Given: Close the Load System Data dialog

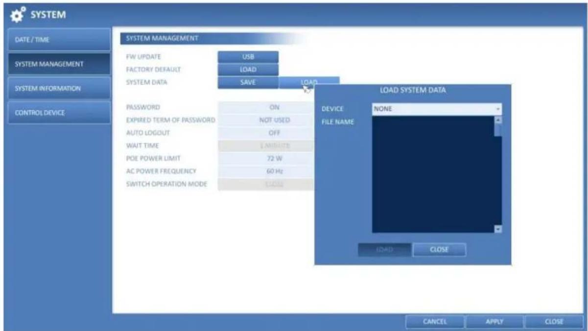Looking at the screenshot, I should tap(439, 250).
